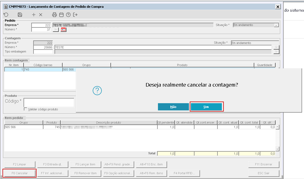Click the Produto Código input field
304x179 pixels.
click(49, 102)
